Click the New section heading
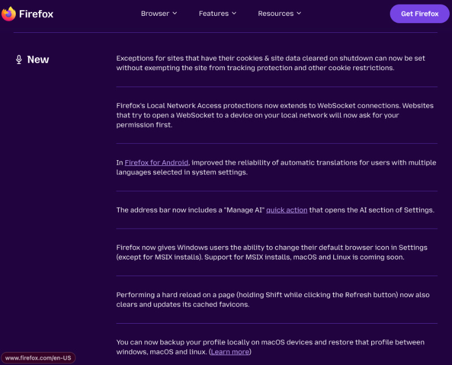Image resolution: width=452 pixels, height=365 pixels. (38, 59)
